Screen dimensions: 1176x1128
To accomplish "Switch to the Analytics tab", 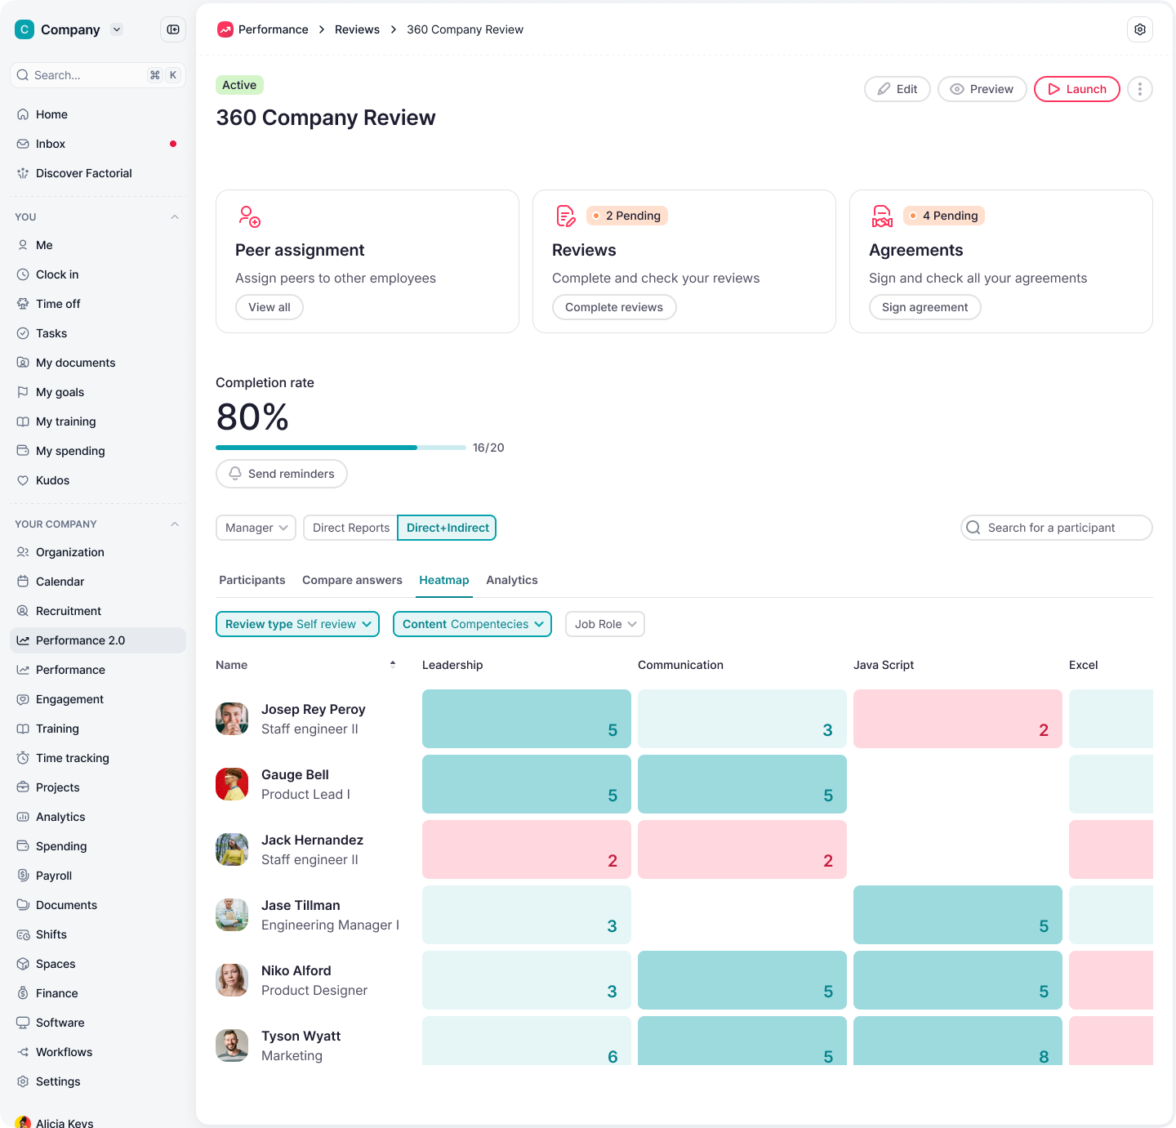I will pyautogui.click(x=511, y=580).
